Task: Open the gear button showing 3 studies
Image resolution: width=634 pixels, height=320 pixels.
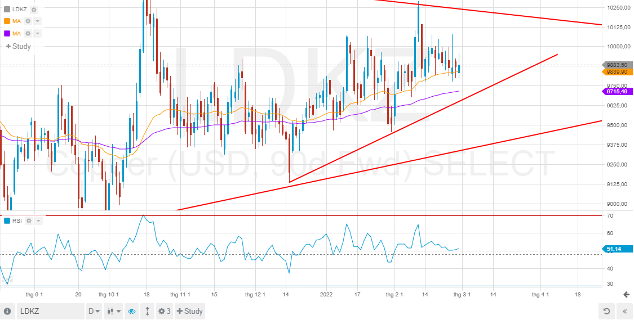Action: pyautogui.click(x=165, y=312)
